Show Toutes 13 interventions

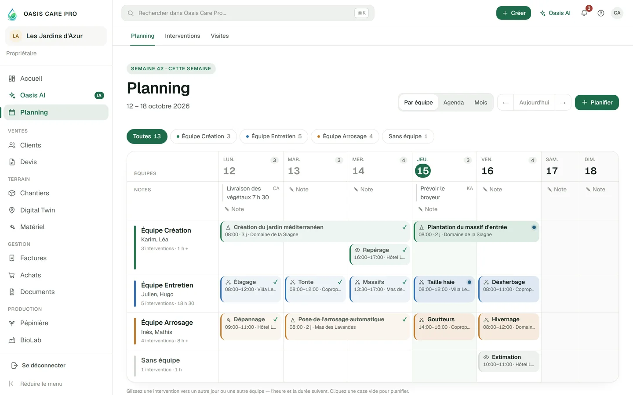pyautogui.click(x=147, y=136)
